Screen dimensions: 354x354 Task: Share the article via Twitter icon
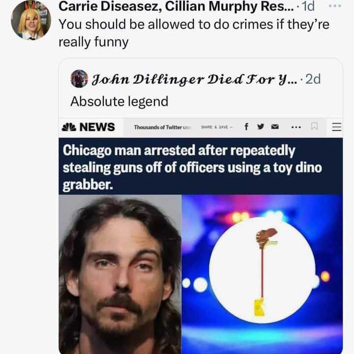coord(260,126)
